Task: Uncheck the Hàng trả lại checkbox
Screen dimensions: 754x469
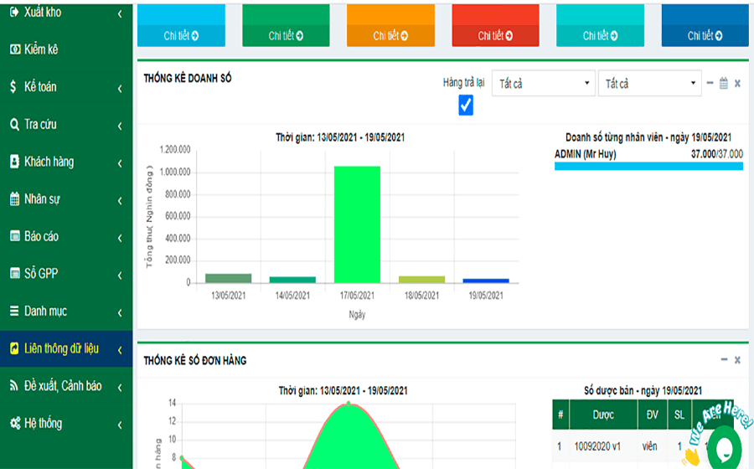Action: pyautogui.click(x=466, y=106)
